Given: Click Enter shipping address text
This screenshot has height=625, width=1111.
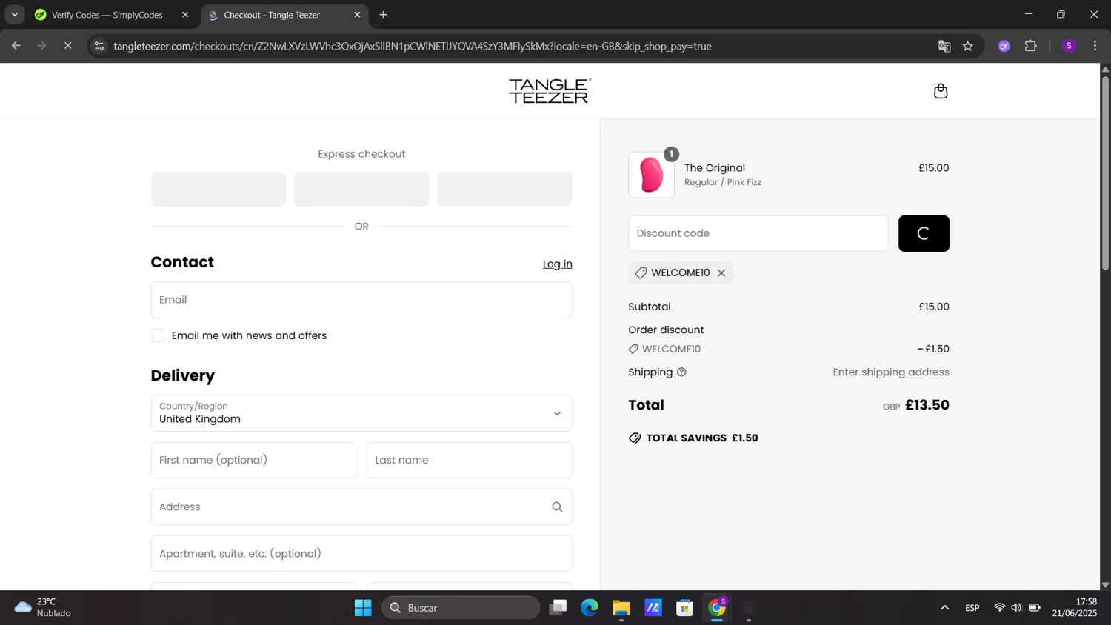Looking at the screenshot, I should click(x=891, y=372).
